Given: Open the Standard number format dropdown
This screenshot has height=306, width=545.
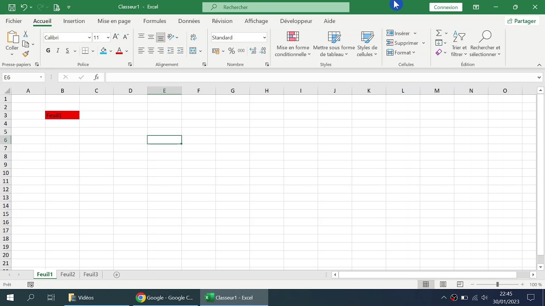Looking at the screenshot, I should (x=264, y=37).
